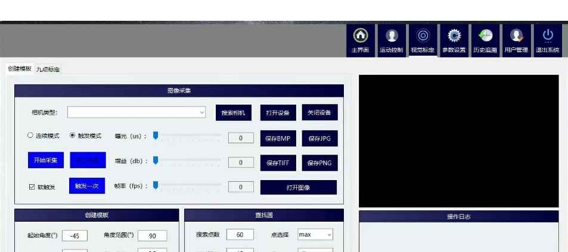
Task: Toggle the 软触发 checkbox
Action: click(x=32, y=187)
